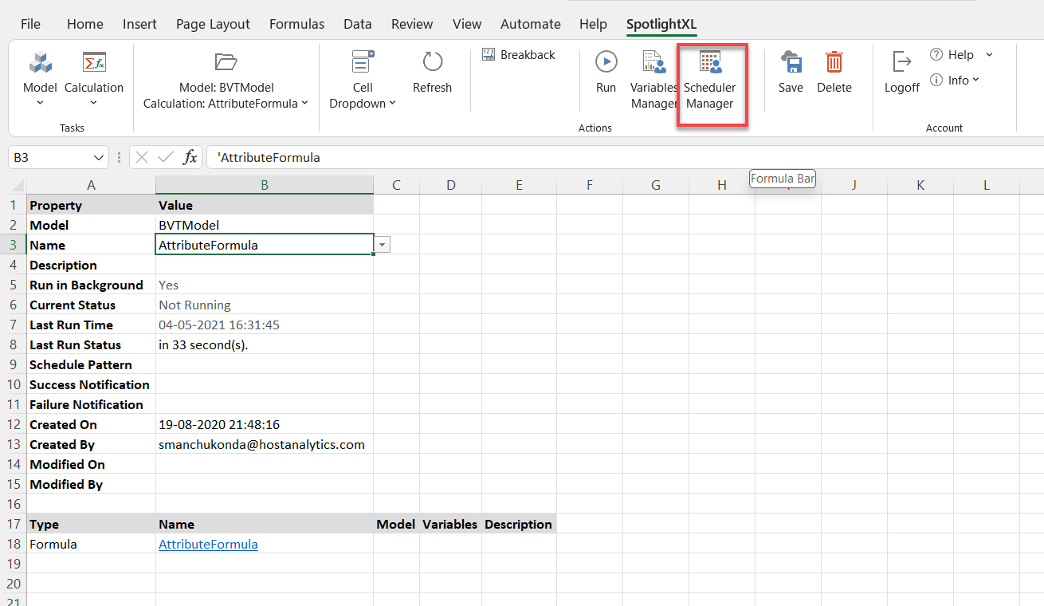1044x606 pixels.
Task: Click the open-folder model selection icon
Action: [x=226, y=61]
